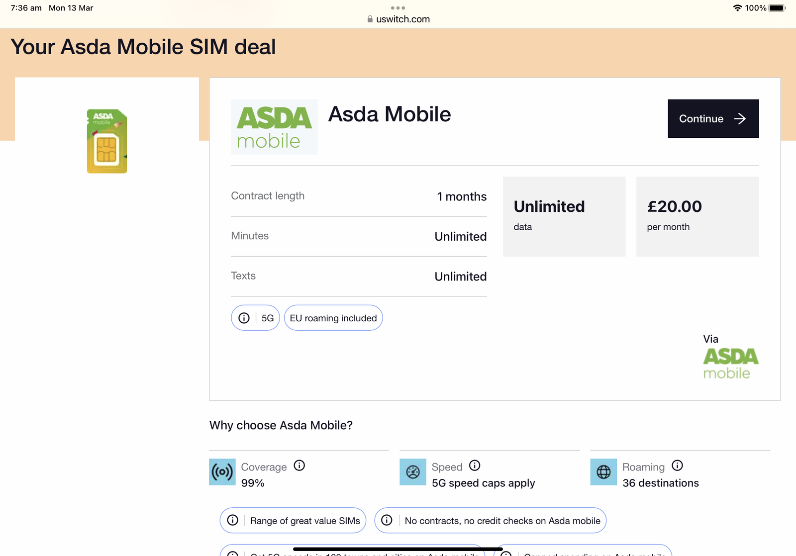Screen dimensions: 796x556
Task: Open info icon in 5G badge
Action: click(244, 318)
